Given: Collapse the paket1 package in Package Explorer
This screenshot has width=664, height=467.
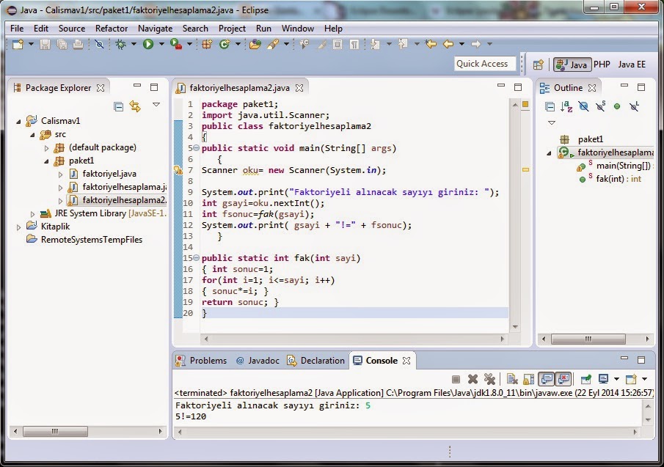Looking at the screenshot, I should [x=46, y=161].
